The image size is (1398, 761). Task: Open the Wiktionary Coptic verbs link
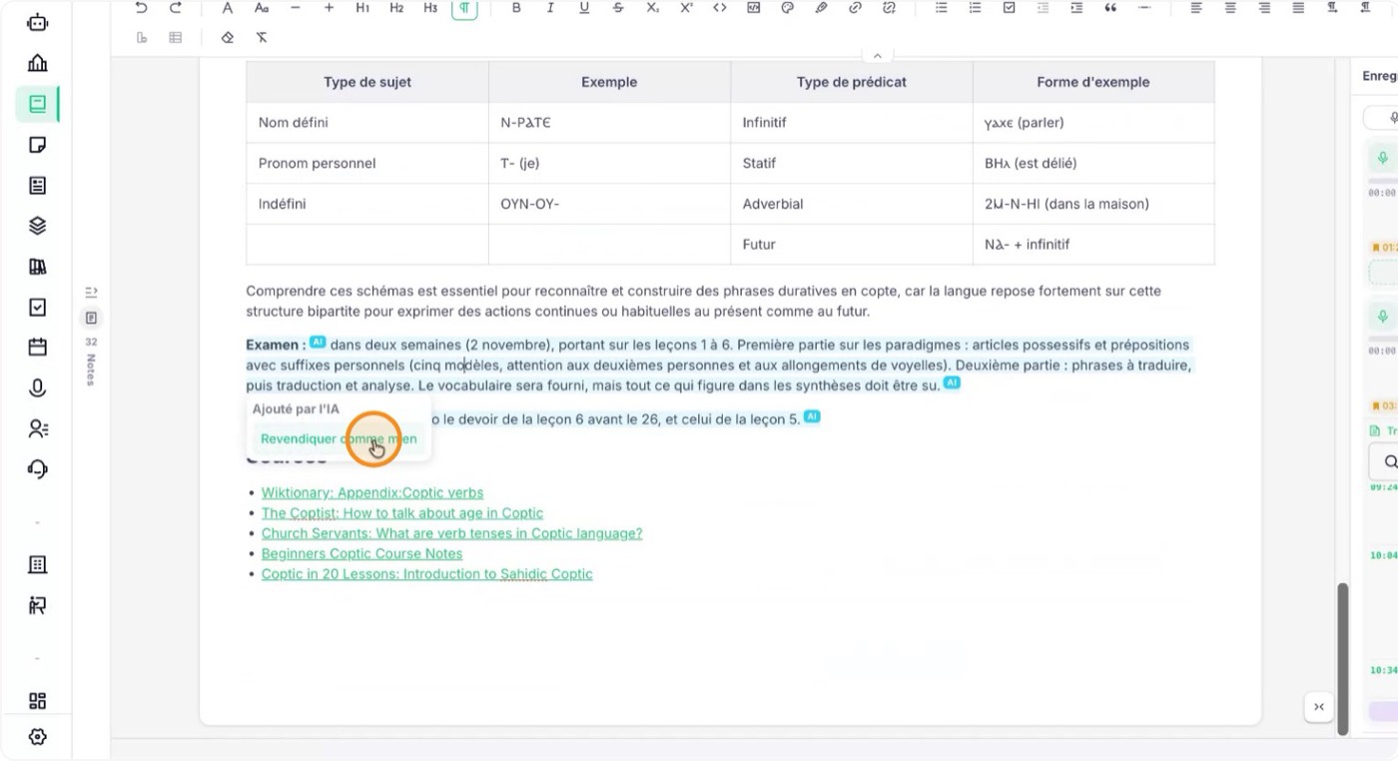tap(372, 492)
